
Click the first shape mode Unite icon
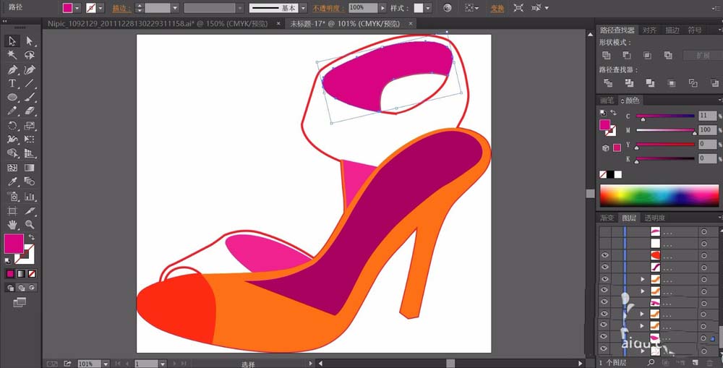607,56
